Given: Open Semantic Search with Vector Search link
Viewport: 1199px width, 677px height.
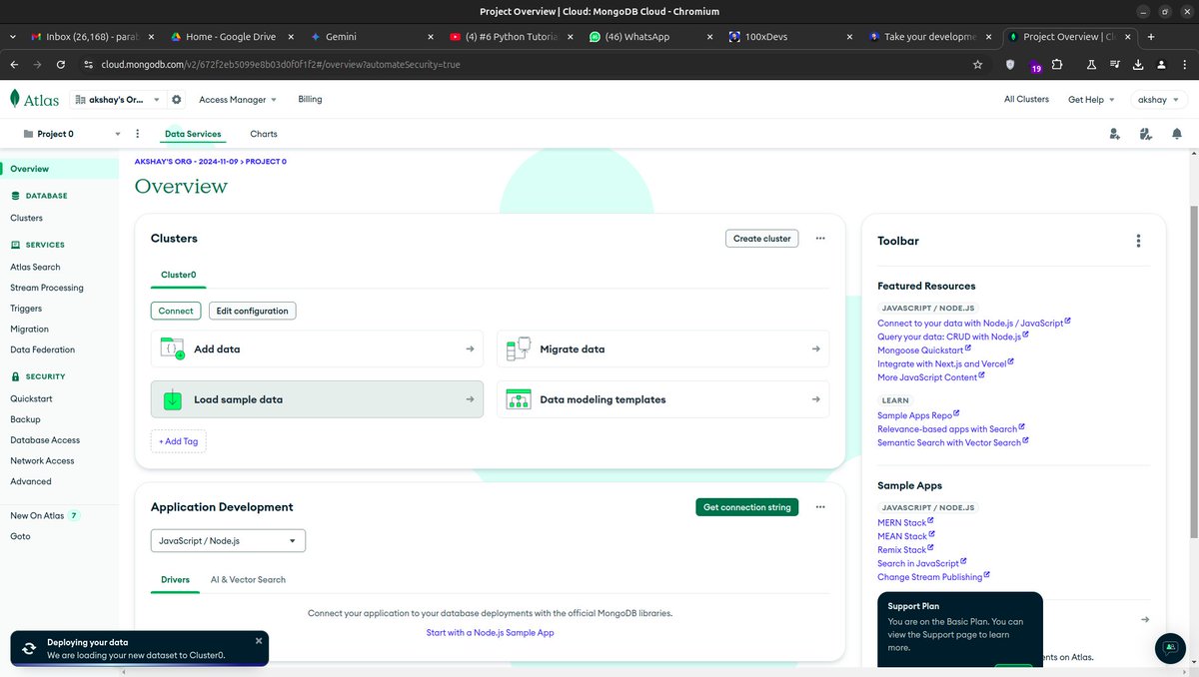Looking at the screenshot, I should 953,442.
